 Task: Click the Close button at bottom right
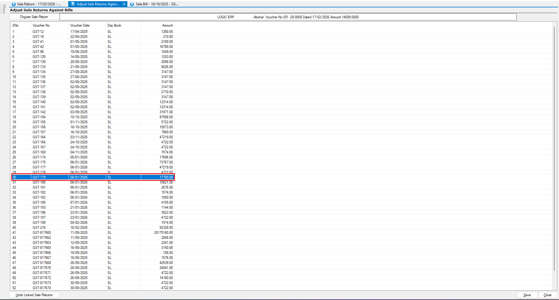tap(547, 295)
